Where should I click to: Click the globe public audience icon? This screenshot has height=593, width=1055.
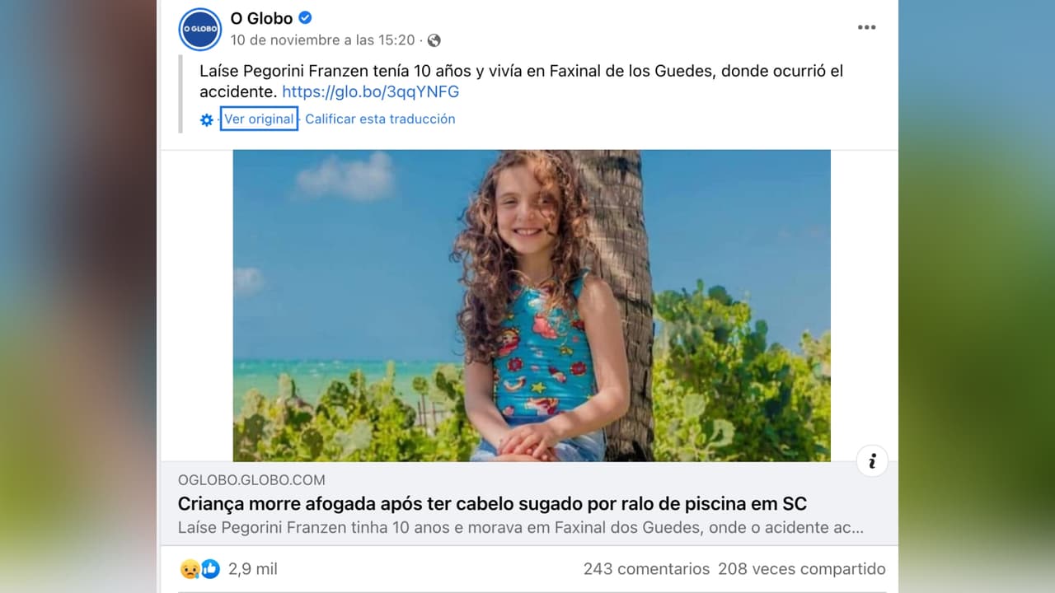coord(434,40)
